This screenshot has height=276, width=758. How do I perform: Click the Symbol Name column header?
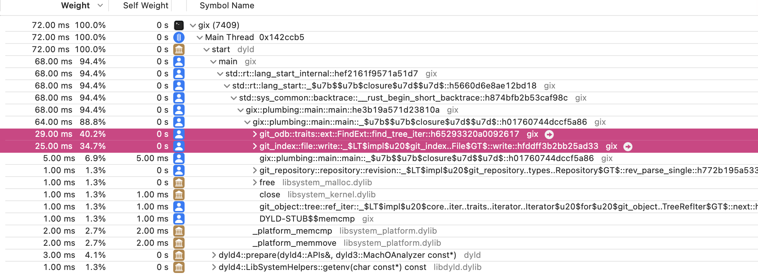click(227, 6)
